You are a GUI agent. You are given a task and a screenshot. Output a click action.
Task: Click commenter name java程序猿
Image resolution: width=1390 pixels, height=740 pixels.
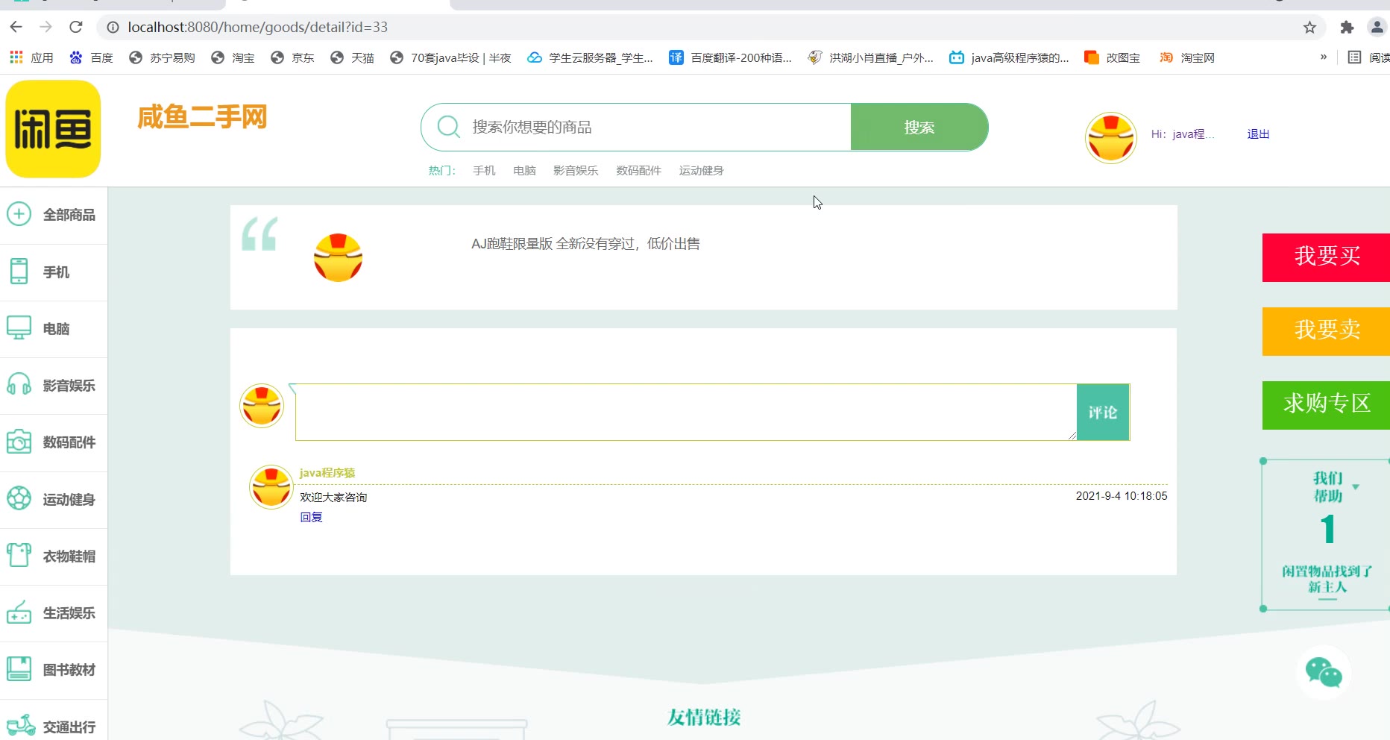pyautogui.click(x=327, y=473)
